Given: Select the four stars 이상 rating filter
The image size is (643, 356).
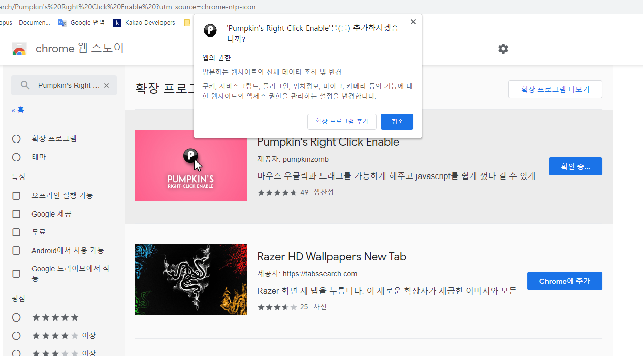Looking at the screenshot, I should tap(16, 336).
